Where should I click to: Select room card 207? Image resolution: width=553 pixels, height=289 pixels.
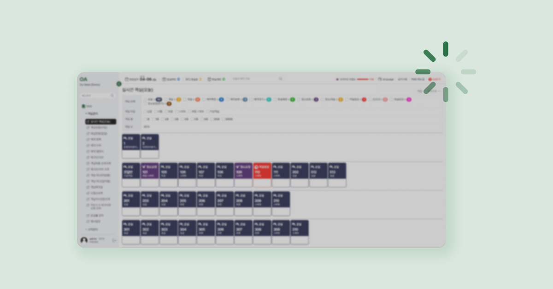225,204
